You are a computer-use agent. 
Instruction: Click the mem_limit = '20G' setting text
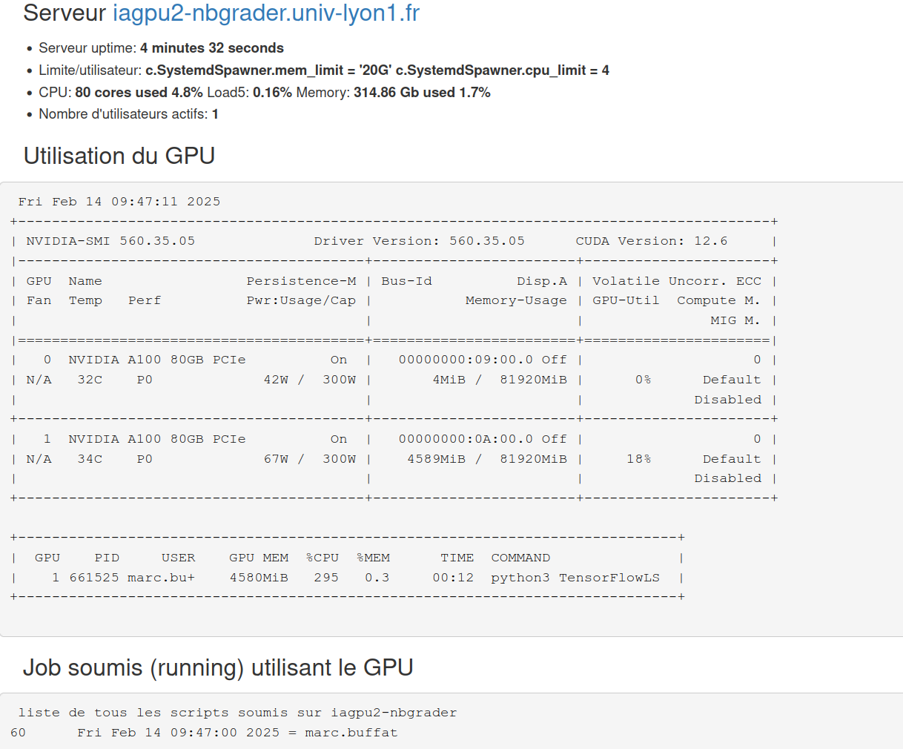268,70
